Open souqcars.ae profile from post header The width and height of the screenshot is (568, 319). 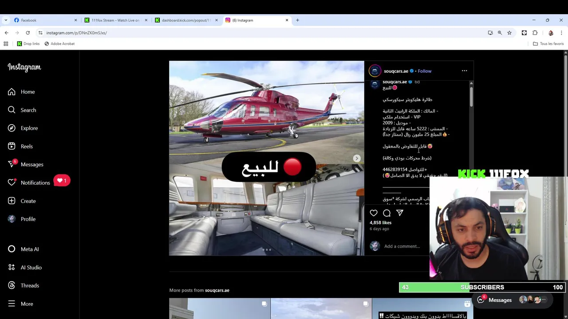pos(396,71)
